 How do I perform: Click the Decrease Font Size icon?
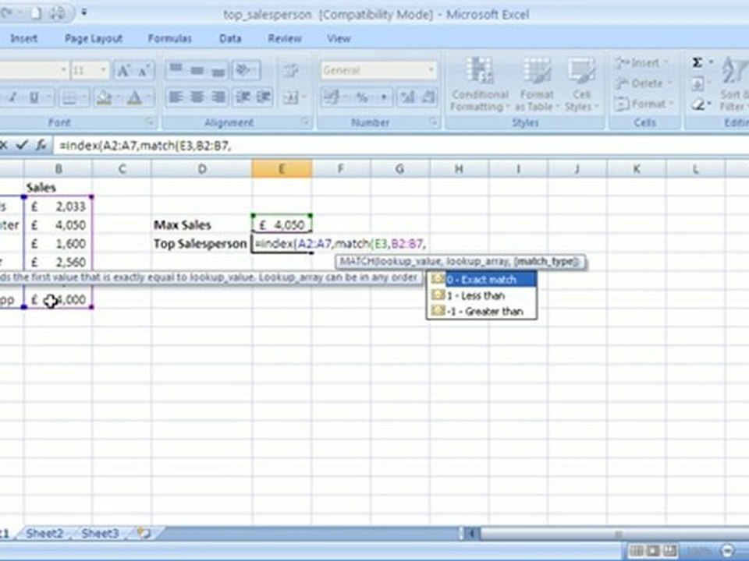point(144,71)
